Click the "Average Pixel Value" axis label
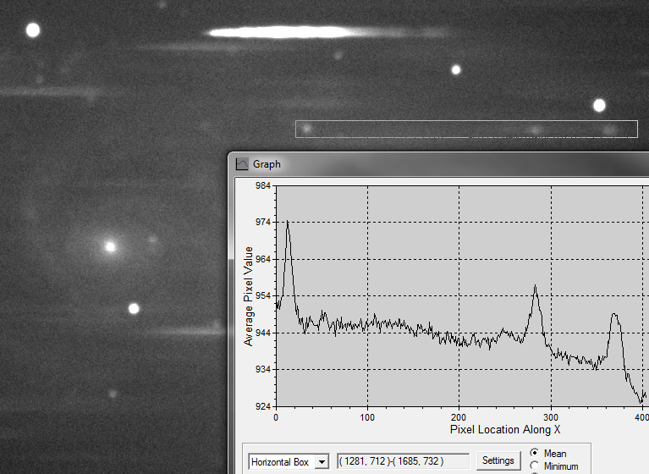 click(249, 296)
